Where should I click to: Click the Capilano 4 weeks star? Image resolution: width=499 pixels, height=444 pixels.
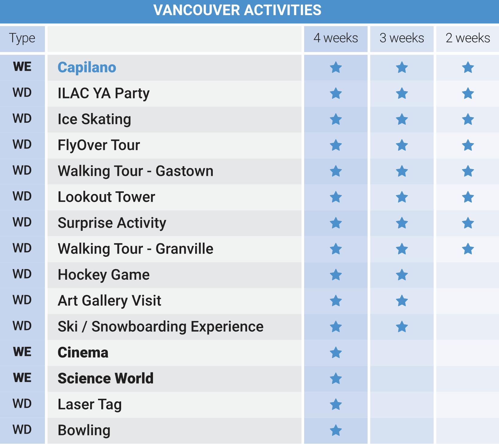click(336, 67)
